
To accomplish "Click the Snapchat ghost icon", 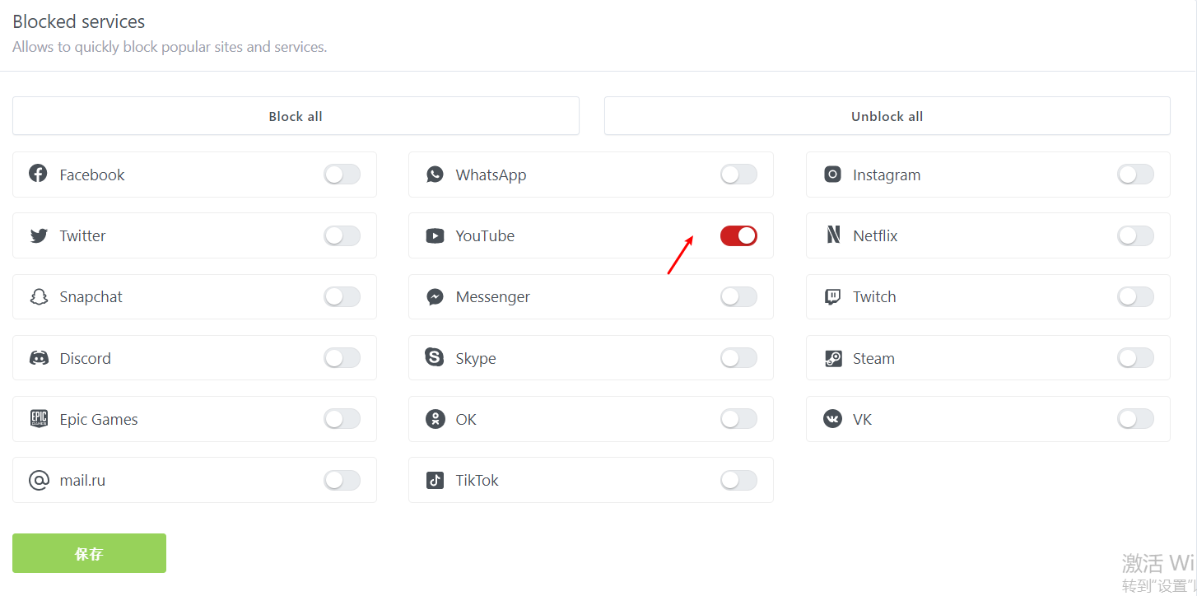I will (39, 297).
